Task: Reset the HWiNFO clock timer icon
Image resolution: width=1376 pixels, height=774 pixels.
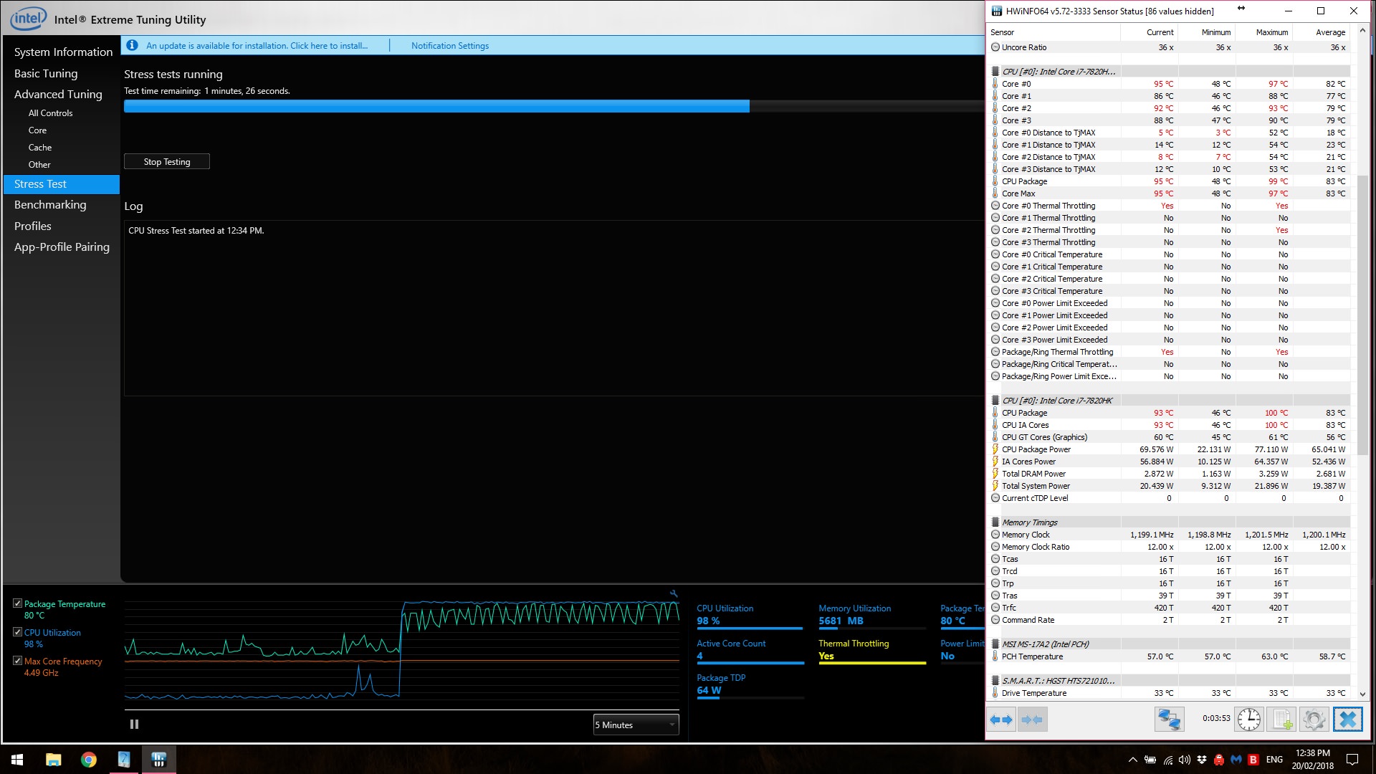Action: tap(1249, 720)
